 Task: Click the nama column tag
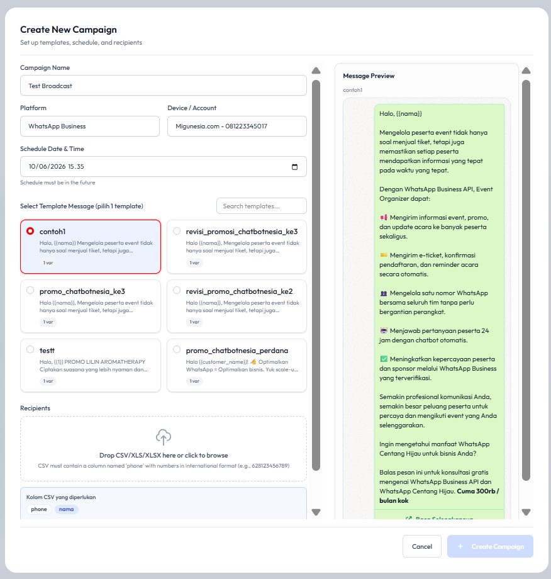click(67, 509)
